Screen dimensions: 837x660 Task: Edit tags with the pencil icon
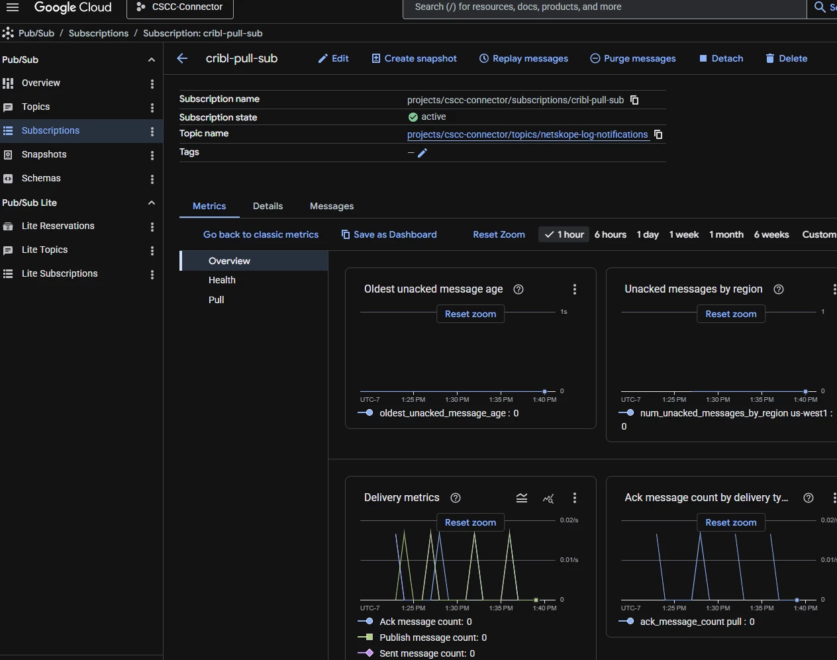click(x=422, y=153)
